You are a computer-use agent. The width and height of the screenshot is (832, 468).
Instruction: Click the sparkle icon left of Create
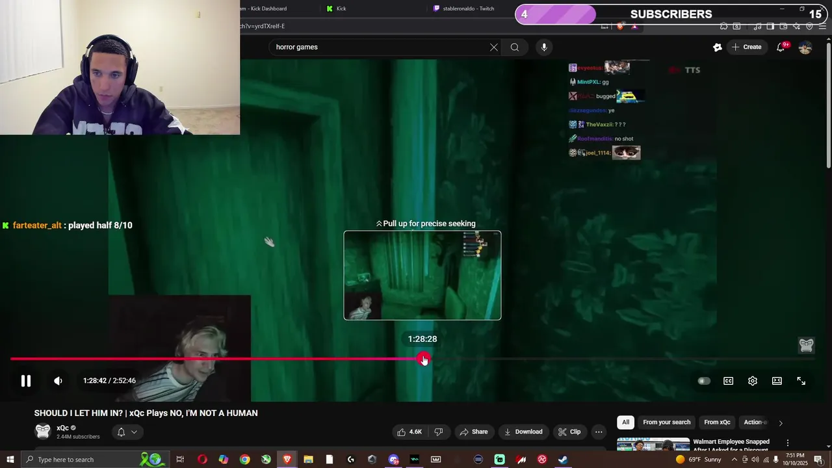point(718,47)
